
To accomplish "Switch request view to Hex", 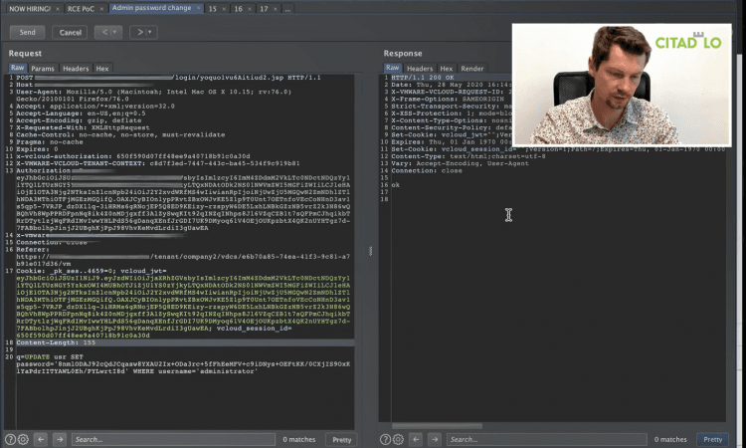I will (x=102, y=69).
